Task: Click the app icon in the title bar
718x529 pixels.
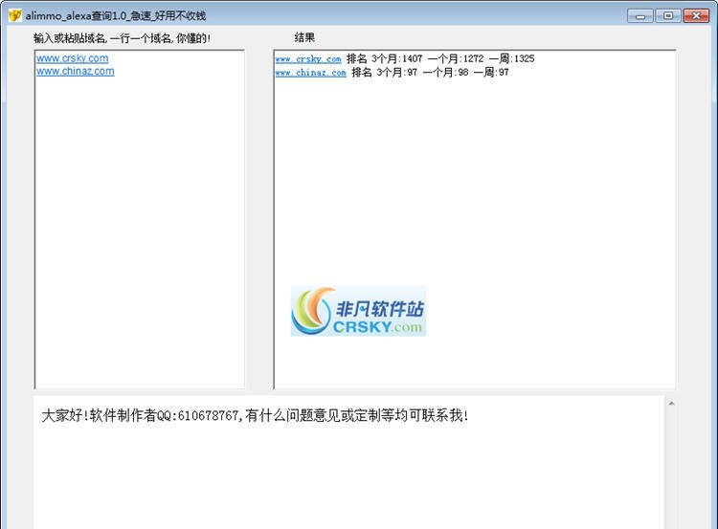Action: click(14, 15)
